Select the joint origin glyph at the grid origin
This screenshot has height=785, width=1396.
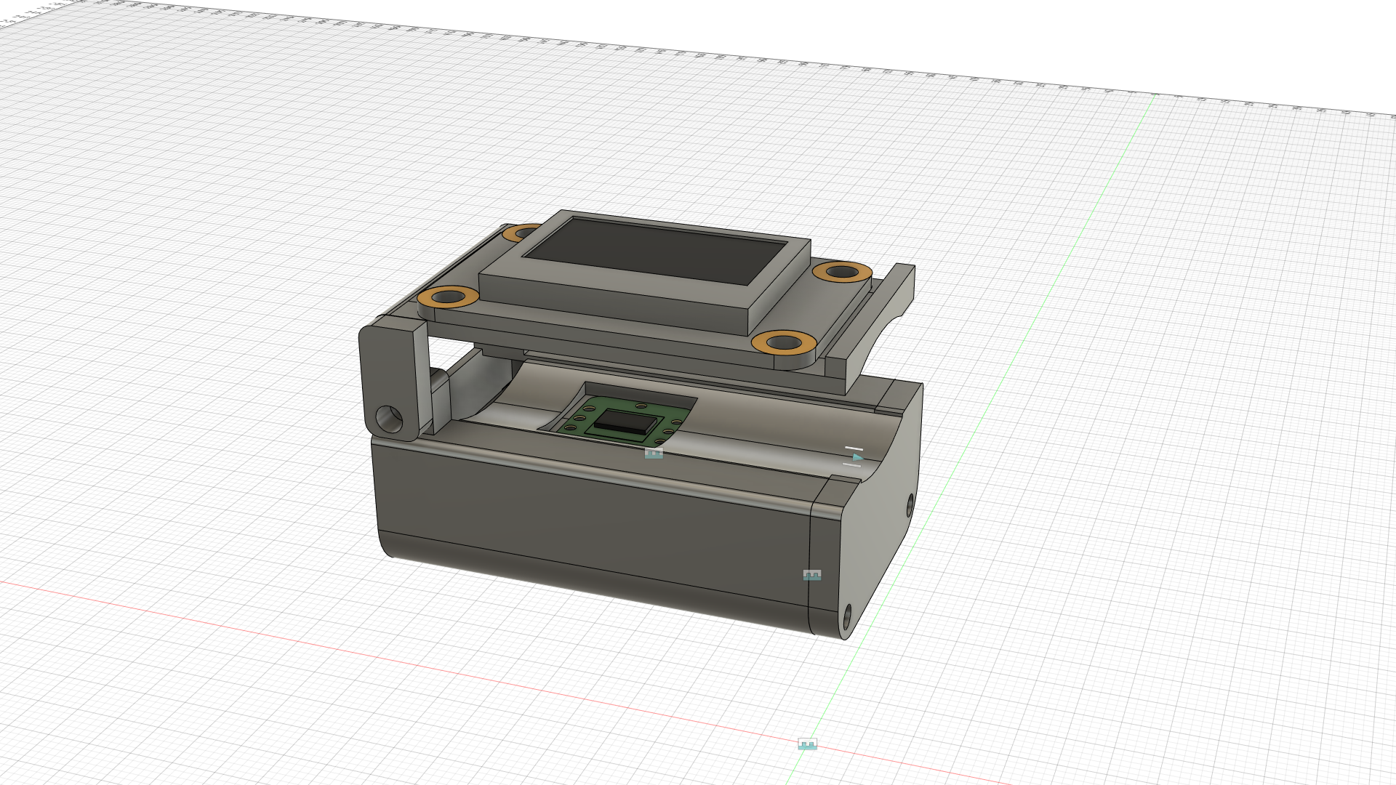point(808,743)
